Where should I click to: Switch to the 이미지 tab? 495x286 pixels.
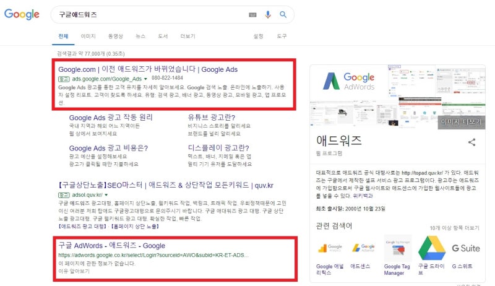pos(88,37)
